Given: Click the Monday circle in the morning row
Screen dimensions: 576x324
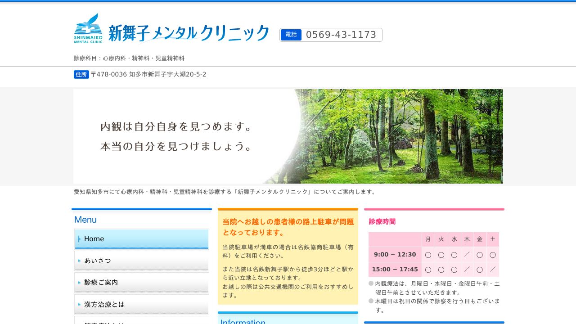Looking at the screenshot, I should (x=428, y=255).
